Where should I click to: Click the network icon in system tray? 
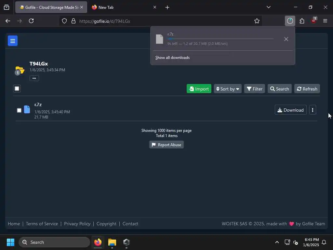(287, 242)
